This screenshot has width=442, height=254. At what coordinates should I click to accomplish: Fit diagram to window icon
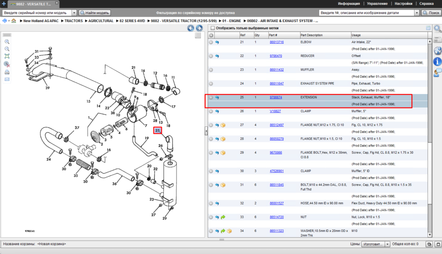pyautogui.click(x=7, y=56)
